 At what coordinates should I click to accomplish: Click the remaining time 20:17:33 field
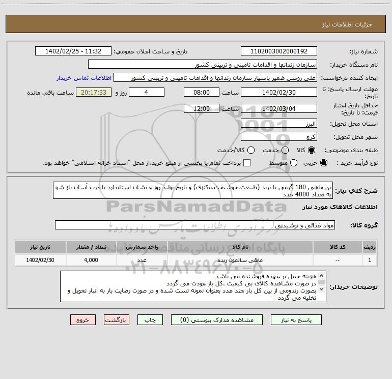94,92
